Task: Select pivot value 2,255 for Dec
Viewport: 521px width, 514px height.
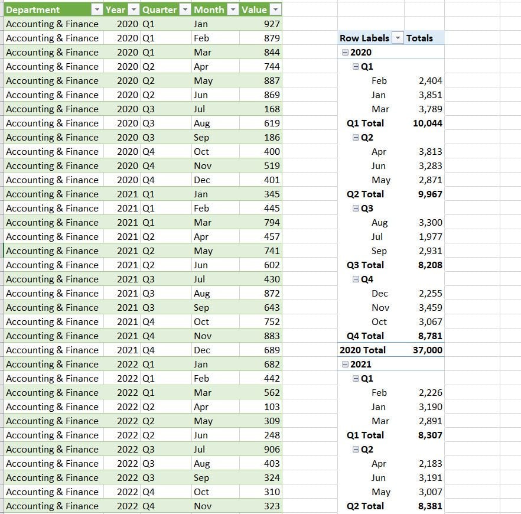Action: (424, 294)
